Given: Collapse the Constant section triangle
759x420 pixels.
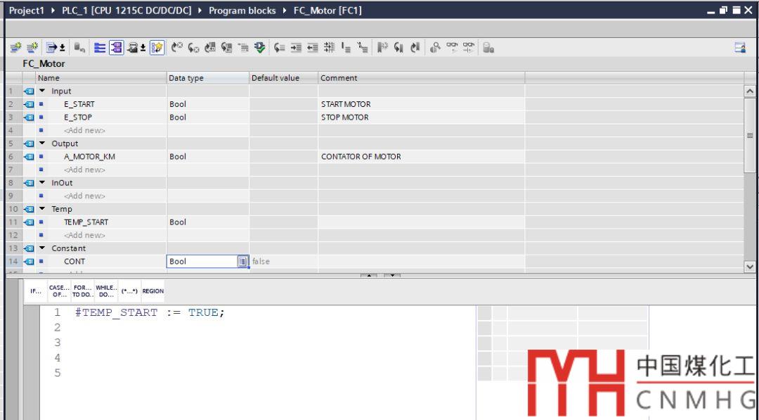Looking at the screenshot, I should pos(42,248).
